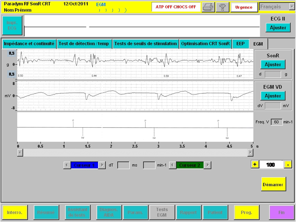Move Curseur 2 left with its arrow
The height and width of the screenshot is (222, 296).
tap(172, 165)
